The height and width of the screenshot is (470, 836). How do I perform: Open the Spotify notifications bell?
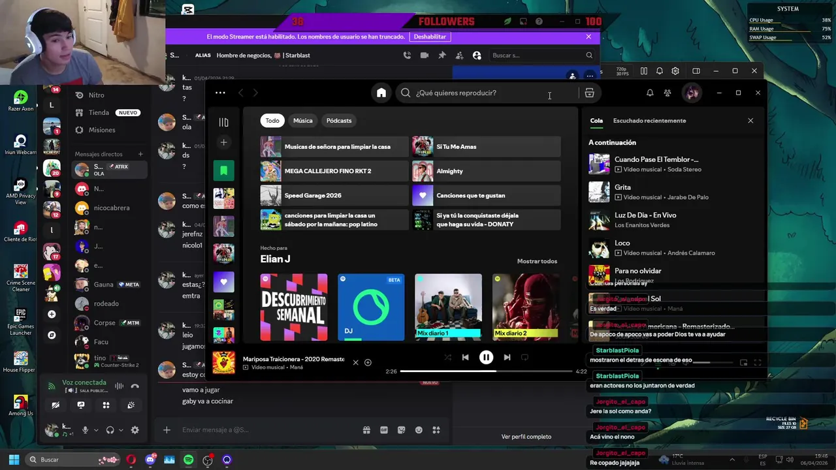point(650,93)
